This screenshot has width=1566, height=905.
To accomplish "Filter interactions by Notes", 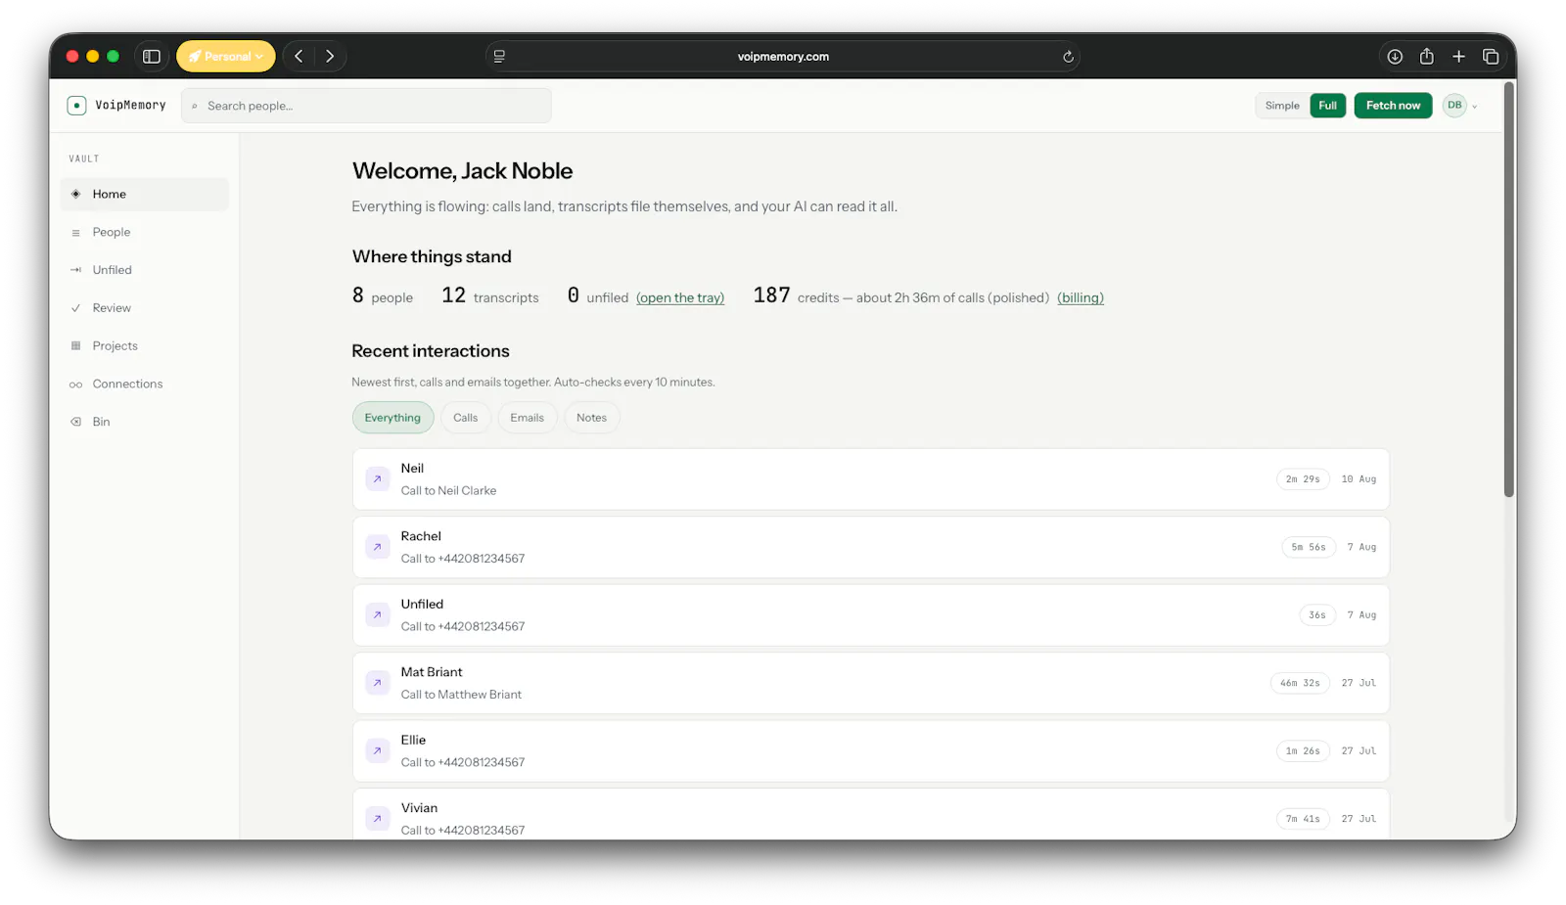I will tap(591, 418).
